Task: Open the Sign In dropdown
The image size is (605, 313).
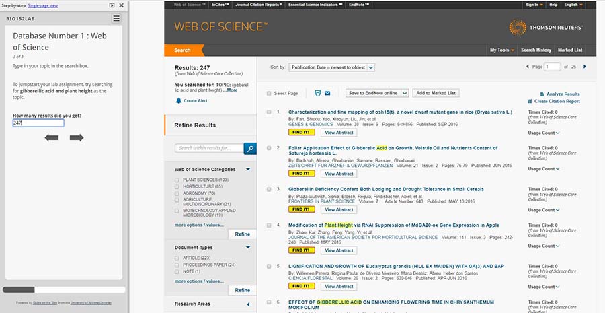Action: tap(534, 5)
